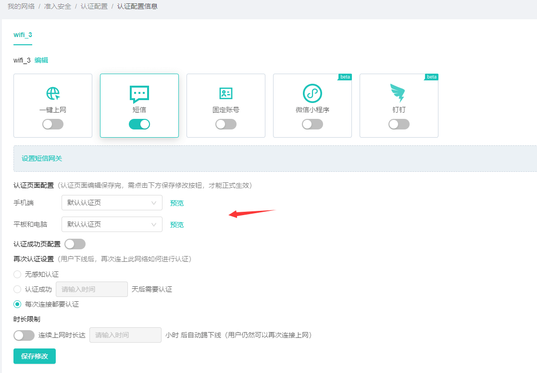Turn off the 短信 authentication toggle
Screen dimensions: 537x373
(x=139, y=124)
